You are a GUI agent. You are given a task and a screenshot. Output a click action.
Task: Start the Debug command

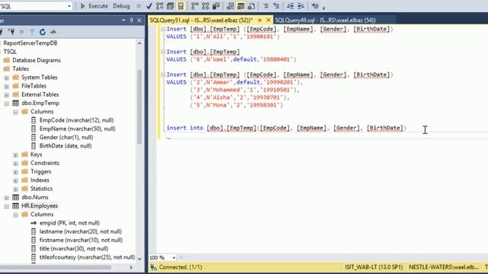pyautogui.click(x=121, y=6)
